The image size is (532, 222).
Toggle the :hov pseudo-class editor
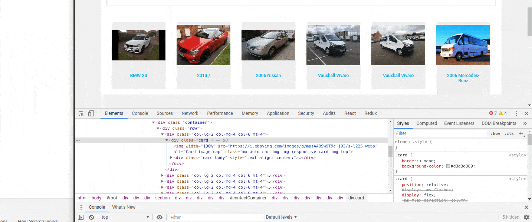[495, 133]
